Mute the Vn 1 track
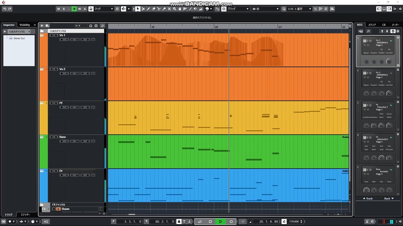403x226 pixels. 52,35
